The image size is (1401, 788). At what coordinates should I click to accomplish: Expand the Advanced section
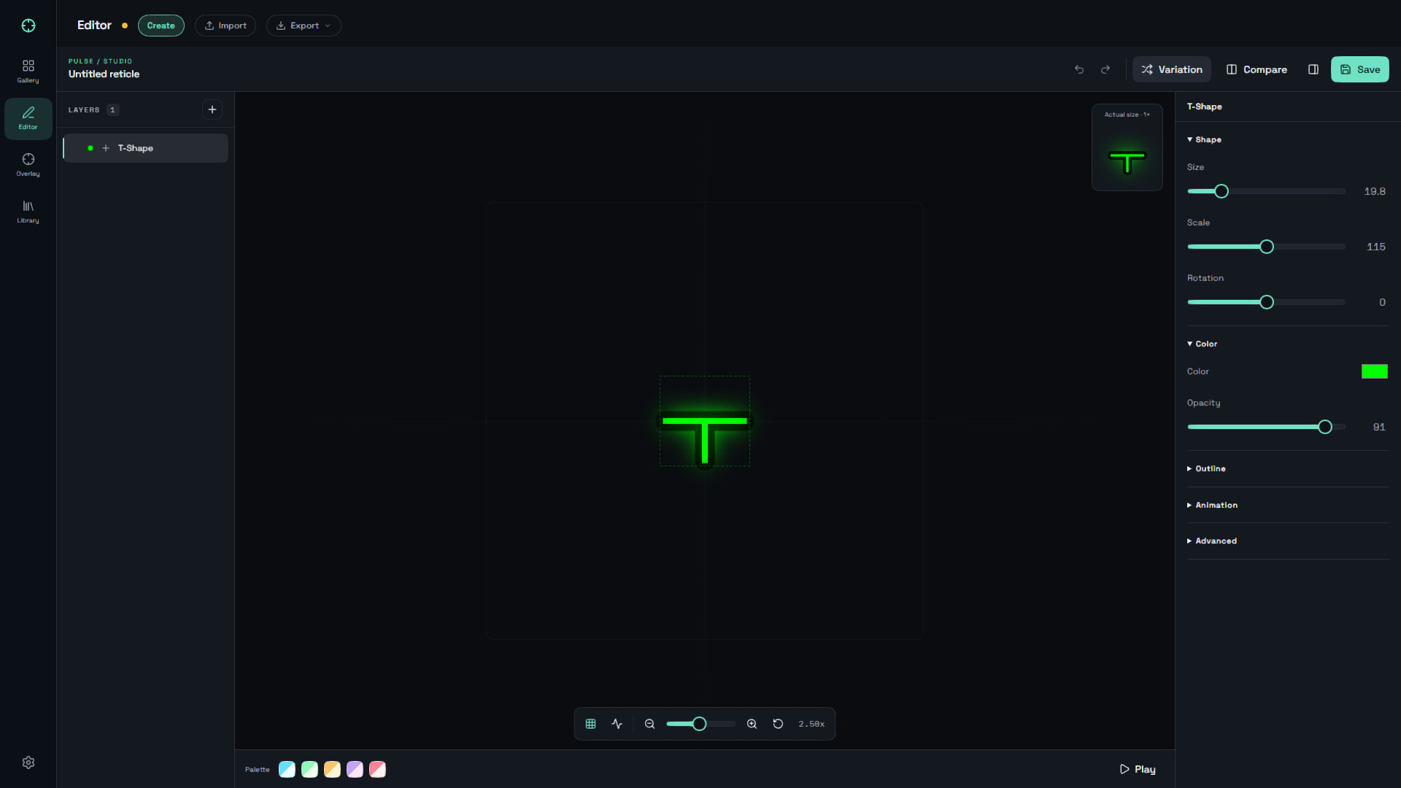click(1212, 541)
